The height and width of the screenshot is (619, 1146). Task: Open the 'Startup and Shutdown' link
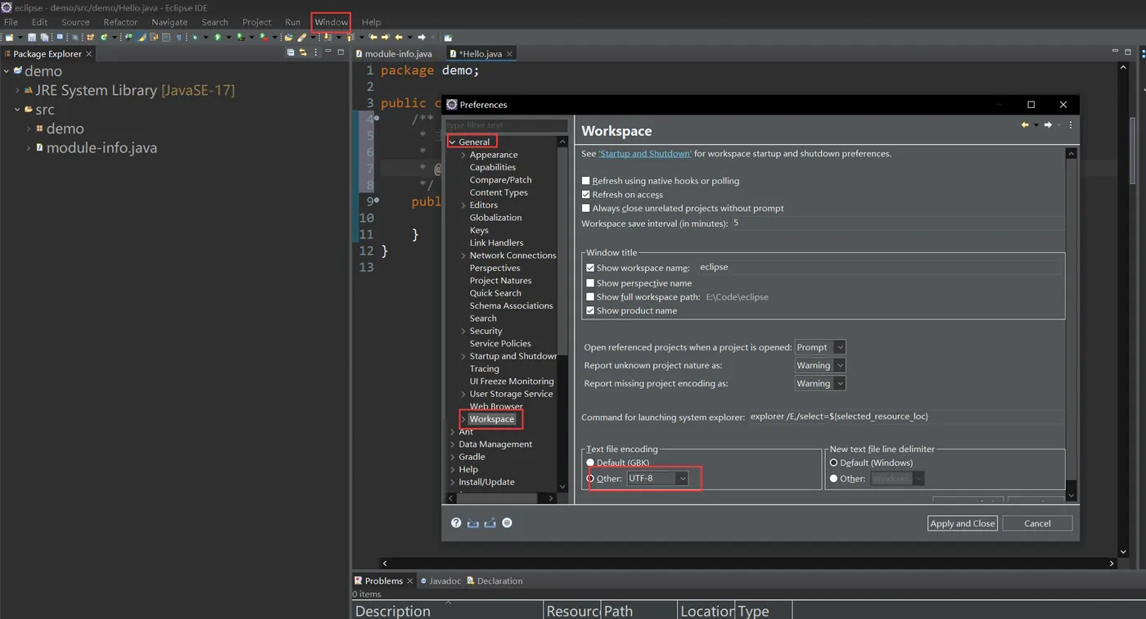[645, 154]
